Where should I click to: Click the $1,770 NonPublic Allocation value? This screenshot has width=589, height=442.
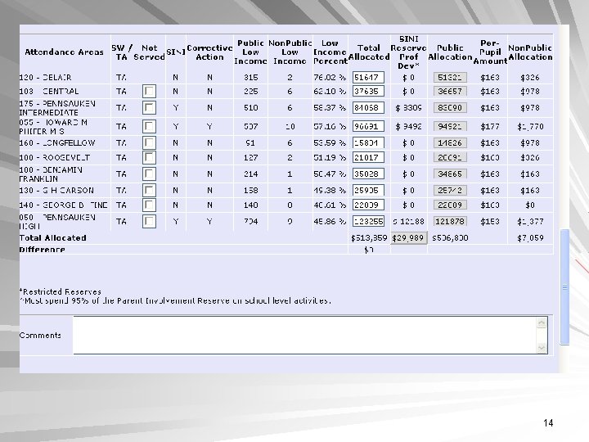[530, 126]
